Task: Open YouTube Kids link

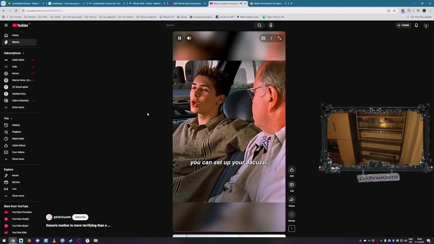Action: tap(19, 232)
